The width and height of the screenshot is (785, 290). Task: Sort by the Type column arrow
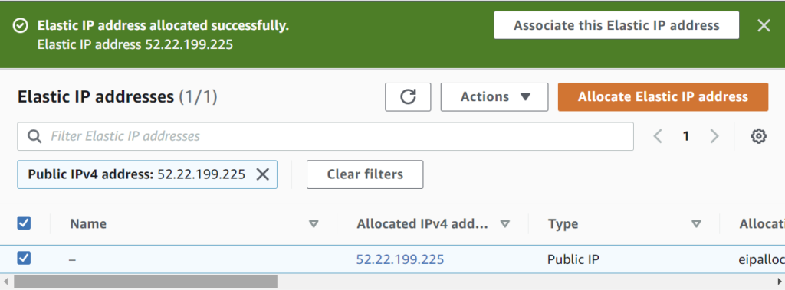click(696, 224)
